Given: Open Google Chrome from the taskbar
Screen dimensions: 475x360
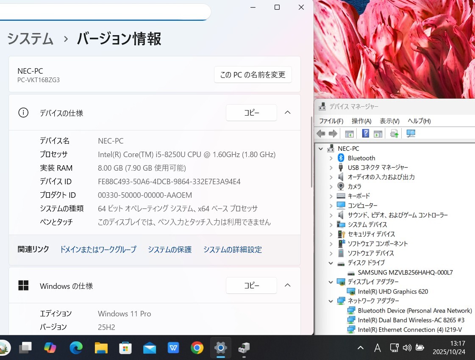Looking at the screenshot, I should coord(197,348).
